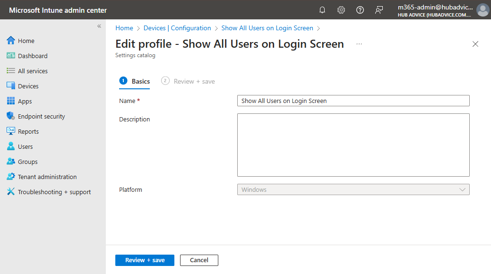Open the ellipsis more options menu
The height and width of the screenshot is (274, 491).
pos(359,44)
